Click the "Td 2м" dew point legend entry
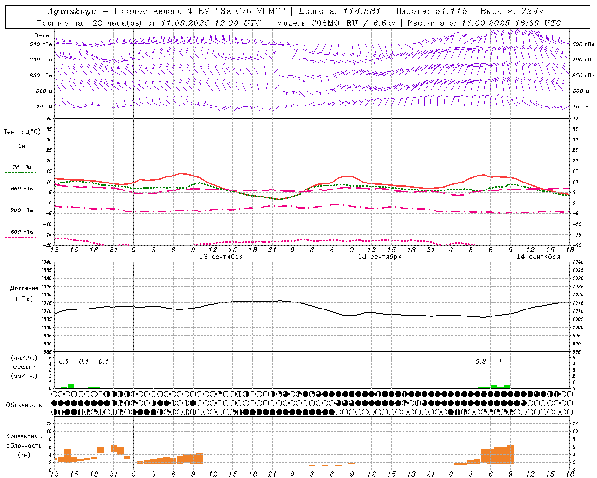Image resolution: width=597 pixels, height=478 pixels. tap(21, 167)
